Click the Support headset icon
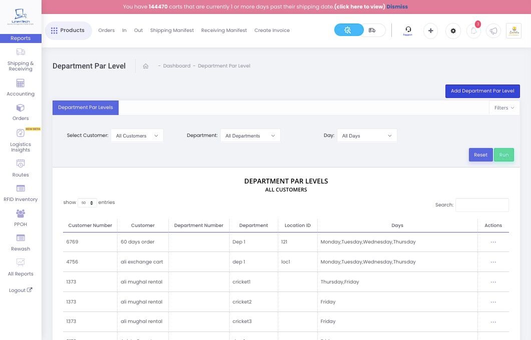 (x=408, y=30)
